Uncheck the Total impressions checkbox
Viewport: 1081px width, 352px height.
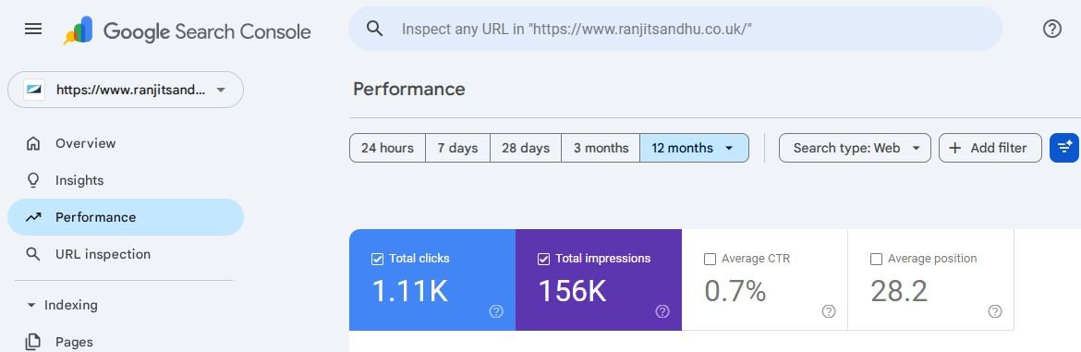pyautogui.click(x=543, y=259)
